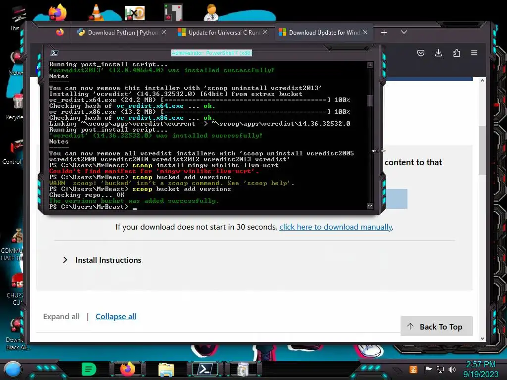The image size is (507, 380).
Task: Click browser page scrollbar down arrow
Action: pos(482,338)
